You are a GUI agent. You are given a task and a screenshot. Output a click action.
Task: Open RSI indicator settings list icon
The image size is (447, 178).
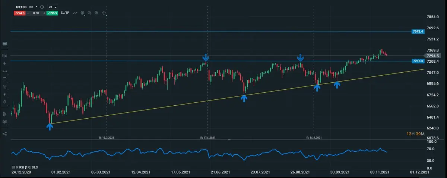pos(13,168)
